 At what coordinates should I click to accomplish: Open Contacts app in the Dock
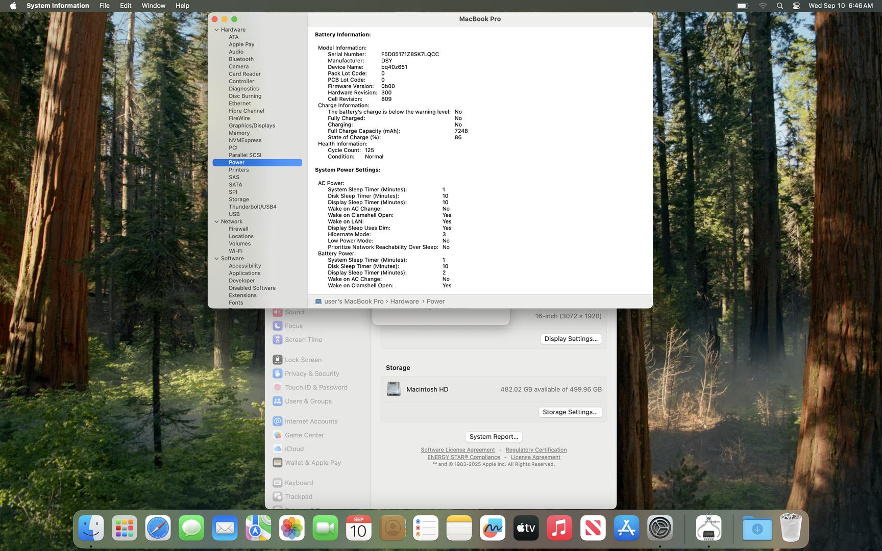(393, 528)
